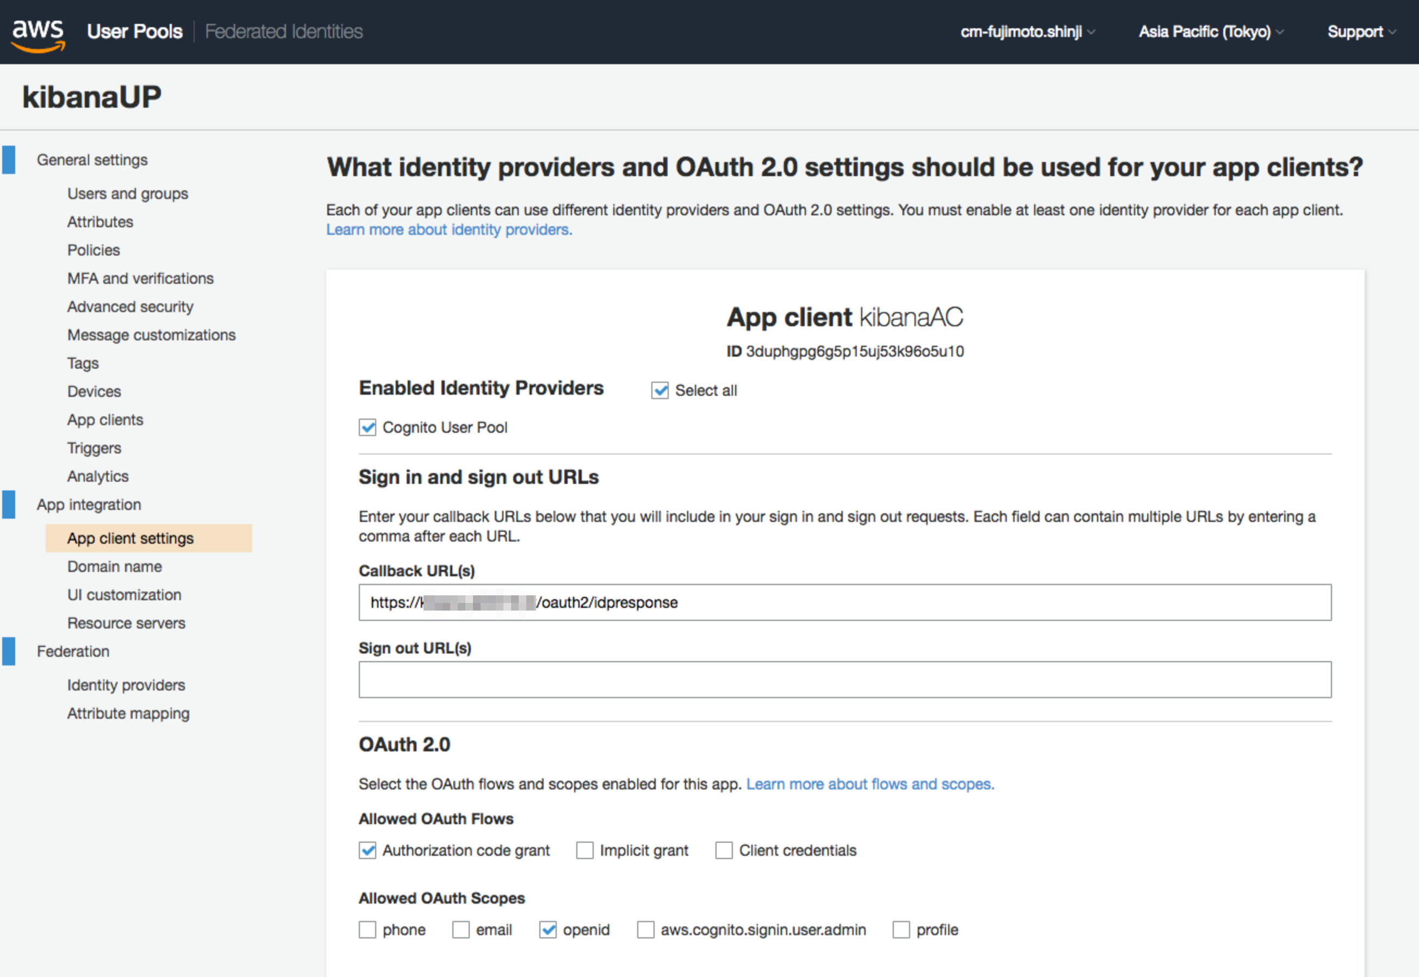Image resolution: width=1419 pixels, height=977 pixels.
Task: Disable Authorization code grant checkbox
Action: 368,850
